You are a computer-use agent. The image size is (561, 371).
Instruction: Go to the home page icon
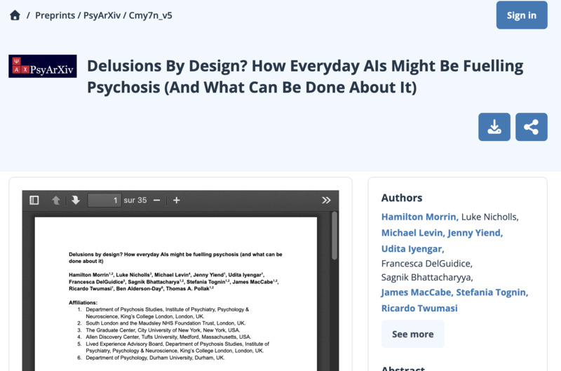(x=15, y=15)
